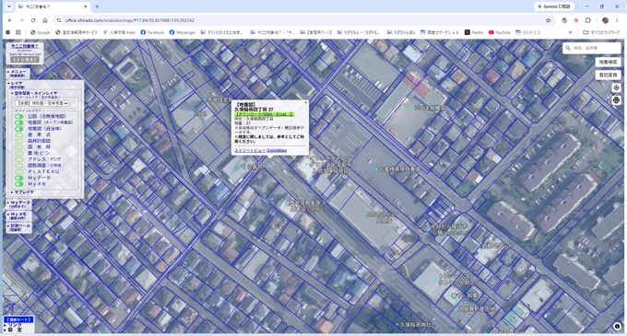Open the tab search dropdown arrow

(9, 6)
